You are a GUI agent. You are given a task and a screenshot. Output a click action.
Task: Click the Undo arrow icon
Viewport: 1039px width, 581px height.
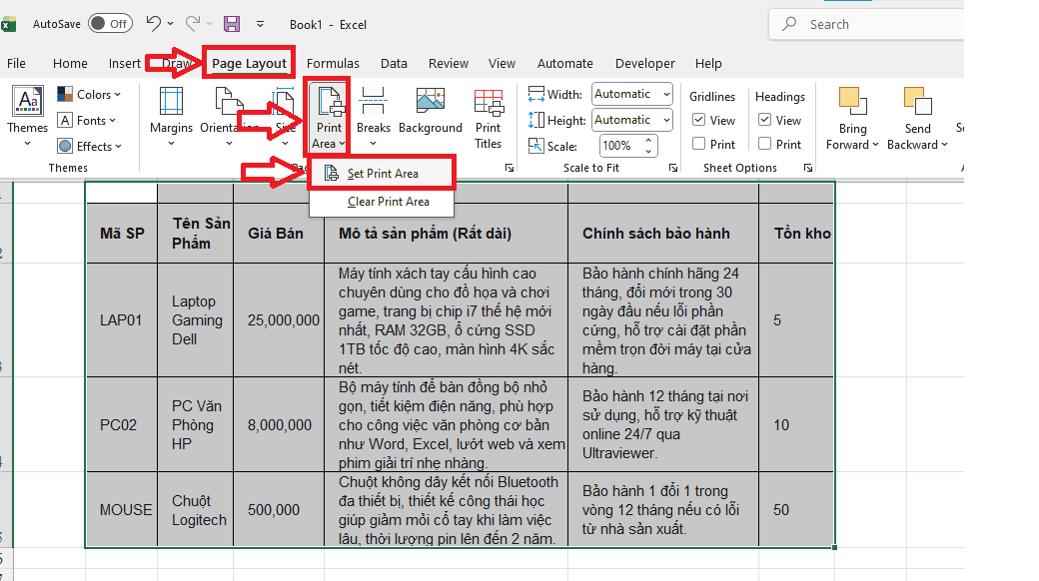(154, 24)
